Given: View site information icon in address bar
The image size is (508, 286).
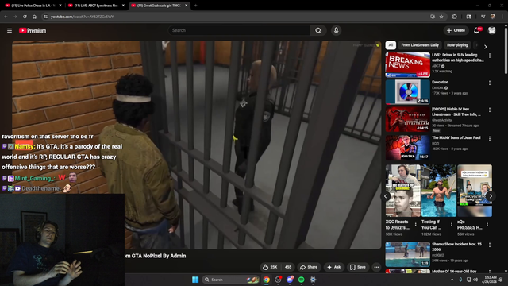Looking at the screenshot, I should click(45, 17).
